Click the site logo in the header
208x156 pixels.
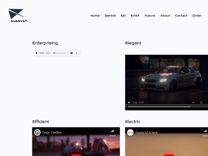coord(18,15)
